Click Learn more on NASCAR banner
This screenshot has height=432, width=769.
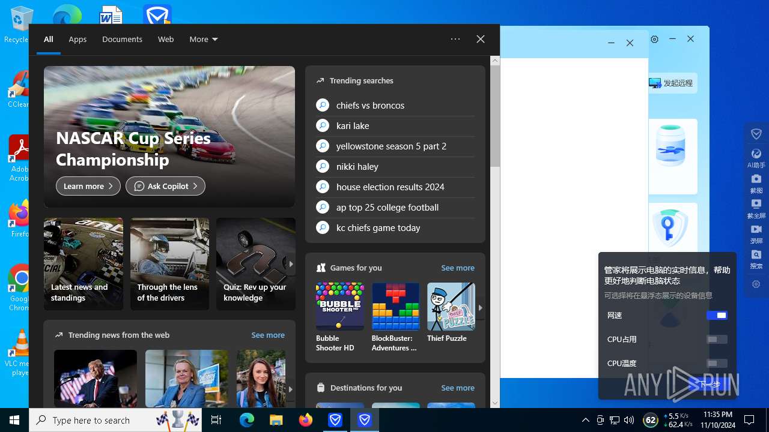[88, 186]
